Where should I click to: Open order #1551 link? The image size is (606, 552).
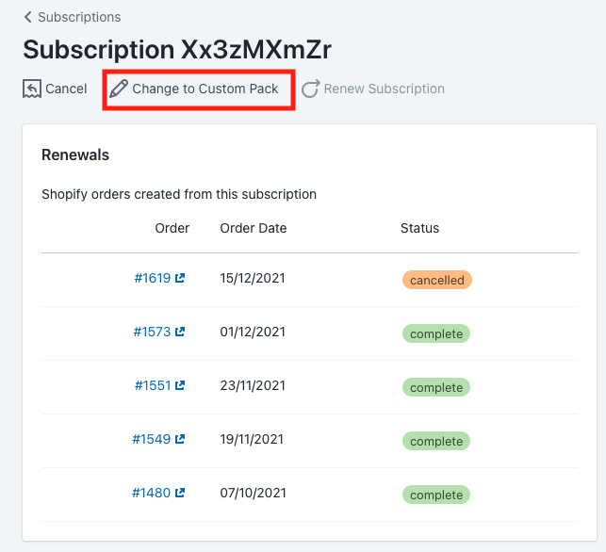(x=153, y=385)
